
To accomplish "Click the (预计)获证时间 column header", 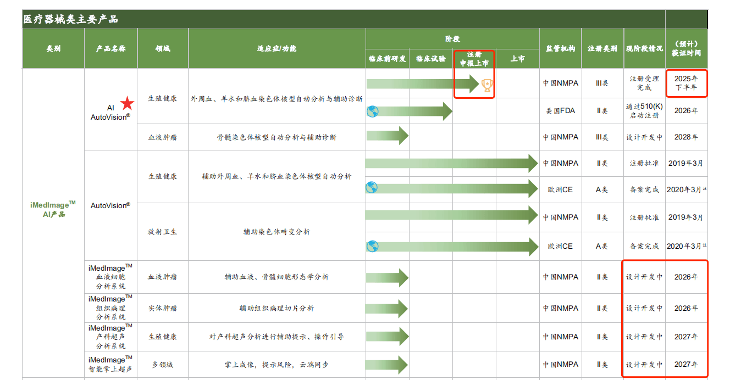I will 687,48.
